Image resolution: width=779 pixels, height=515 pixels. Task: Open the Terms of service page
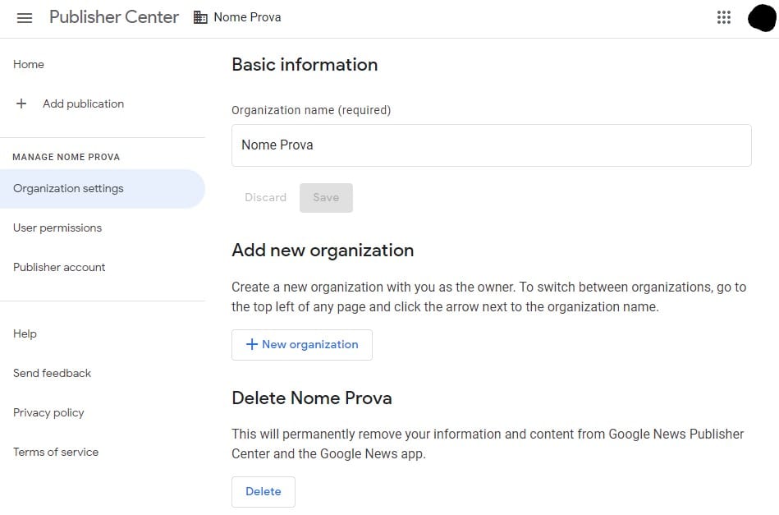click(x=55, y=452)
